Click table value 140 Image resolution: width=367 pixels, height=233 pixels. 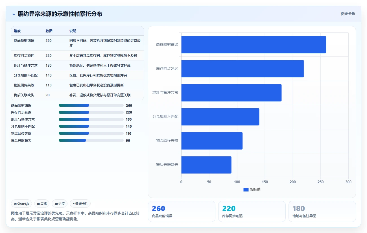49,75
